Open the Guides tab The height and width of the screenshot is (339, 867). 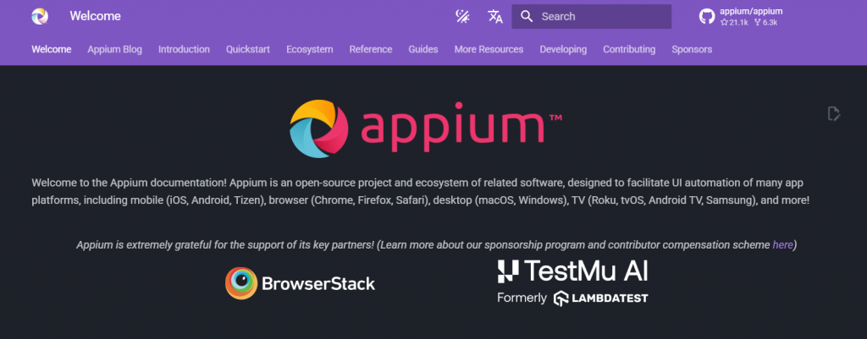[423, 49]
